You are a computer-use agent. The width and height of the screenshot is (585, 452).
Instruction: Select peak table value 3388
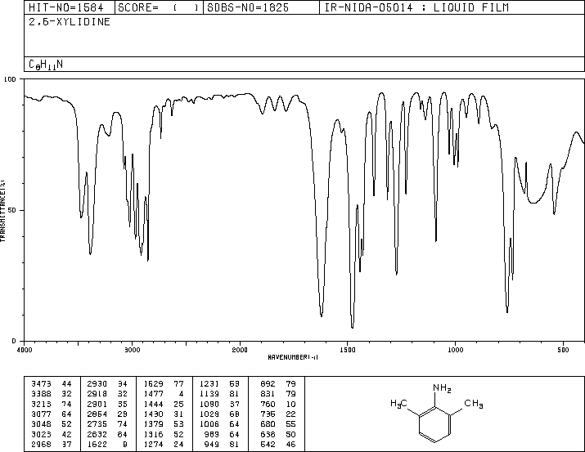42,394
